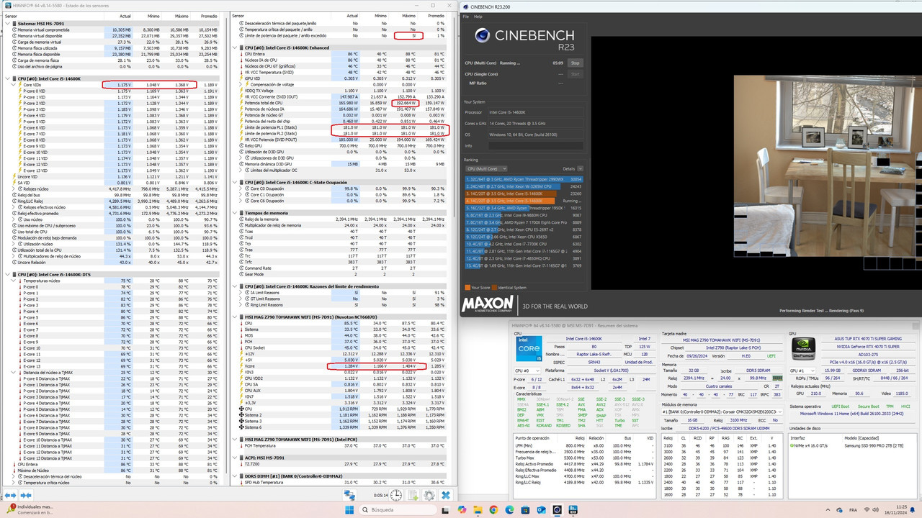This screenshot has width=922, height=518.
Task: Click the Your Score orange legend swatch
Action: (467, 288)
